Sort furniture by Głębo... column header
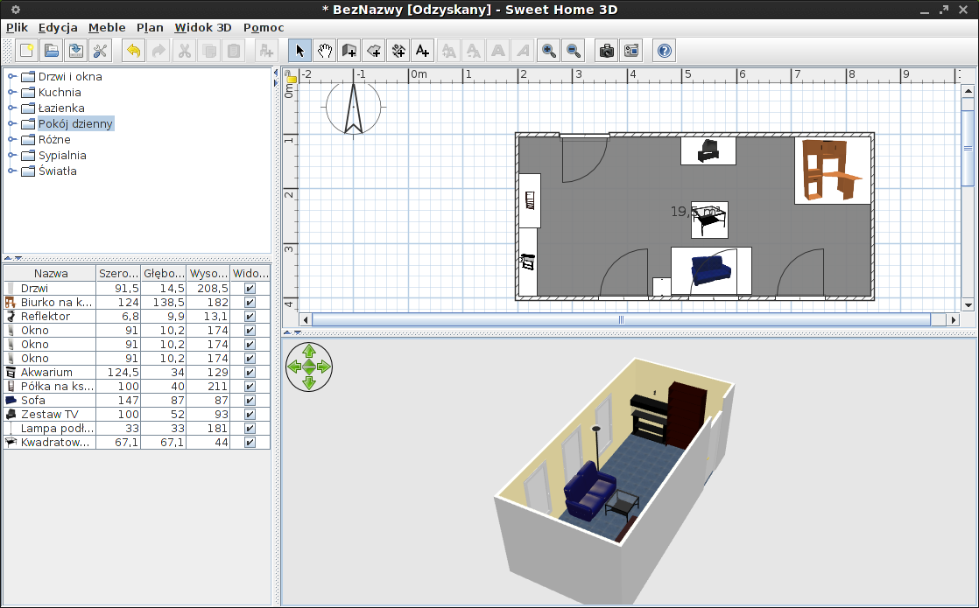 (165, 273)
